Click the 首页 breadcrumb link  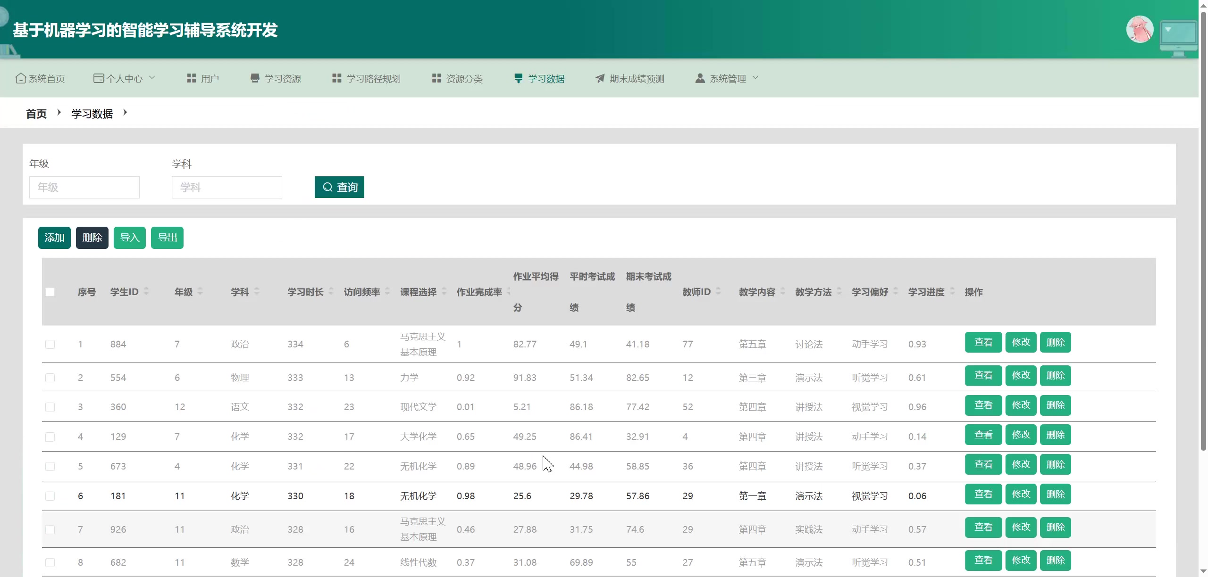(x=36, y=114)
